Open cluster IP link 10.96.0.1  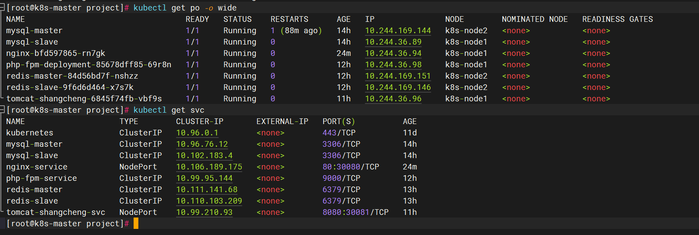click(x=197, y=133)
